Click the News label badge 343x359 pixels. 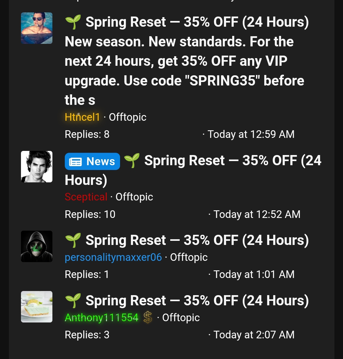[x=92, y=161]
